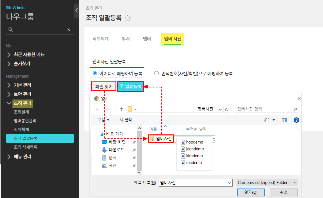Open the 구성 dropdown in the file dialog
Image resolution: width=323 pixels, height=198 pixels.
[103, 120]
